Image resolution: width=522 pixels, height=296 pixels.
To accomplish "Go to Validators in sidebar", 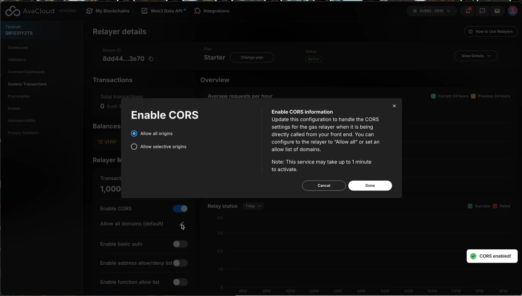I will click(x=17, y=60).
